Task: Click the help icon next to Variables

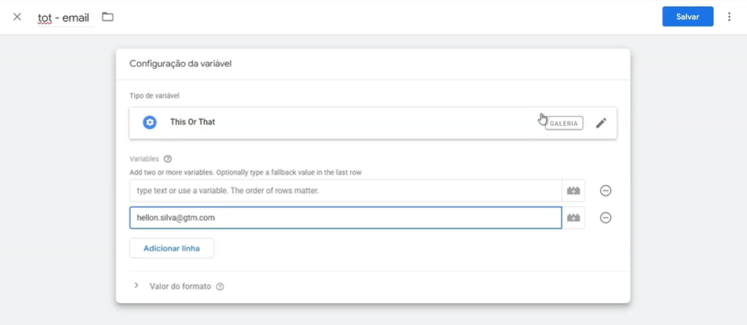Action: click(x=168, y=159)
